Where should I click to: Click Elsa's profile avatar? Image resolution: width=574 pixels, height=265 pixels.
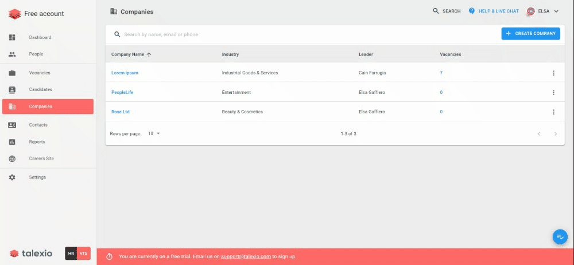click(531, 11)
